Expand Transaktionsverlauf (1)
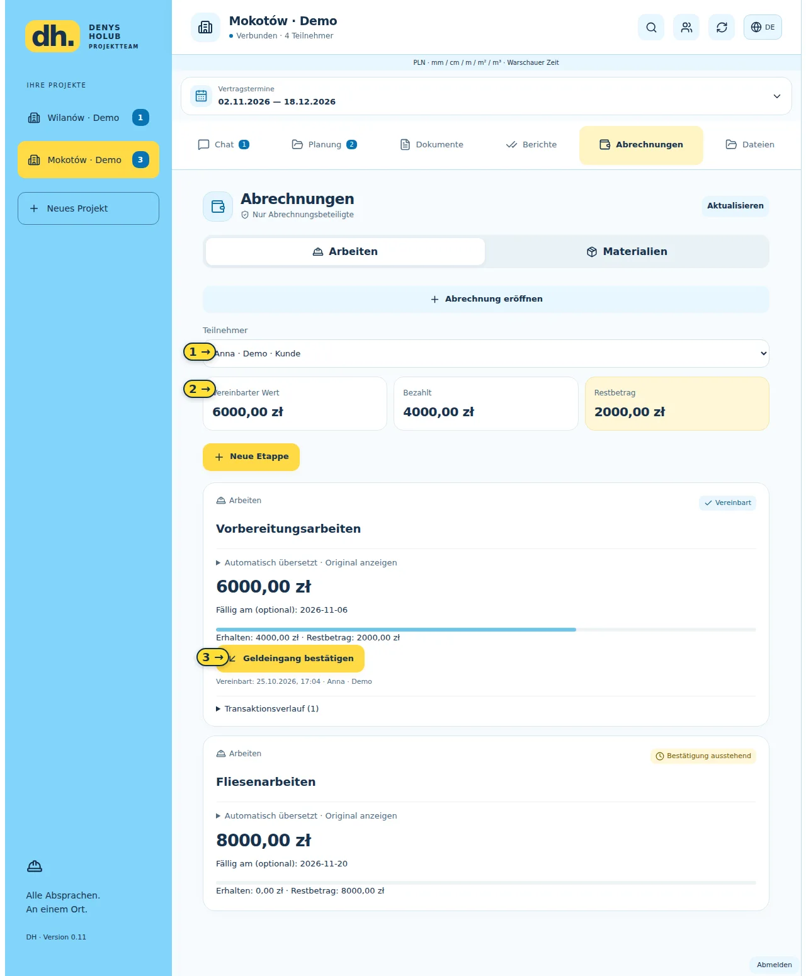 268,709
